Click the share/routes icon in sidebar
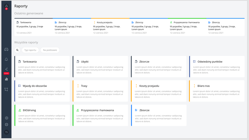The image size is (249, 140). 6,69
